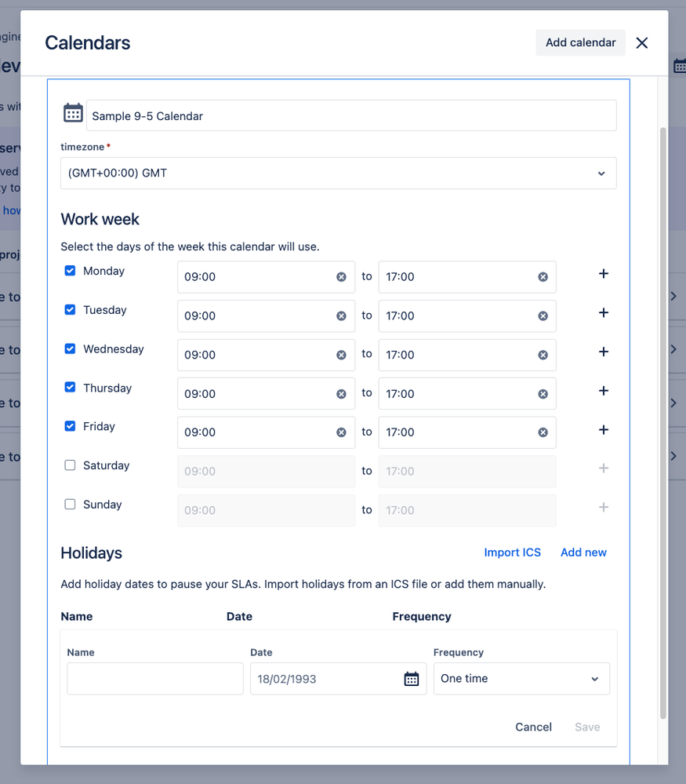Clear Tuesday end time 17:00
The width and height of the screenshot is (686, 784).
tap(543, 316)
